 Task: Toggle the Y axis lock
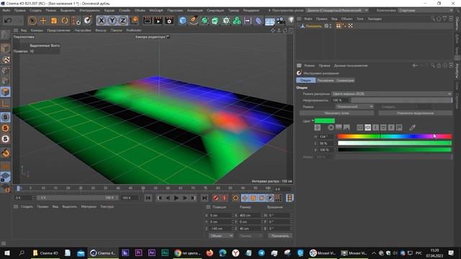click(112, 21)
